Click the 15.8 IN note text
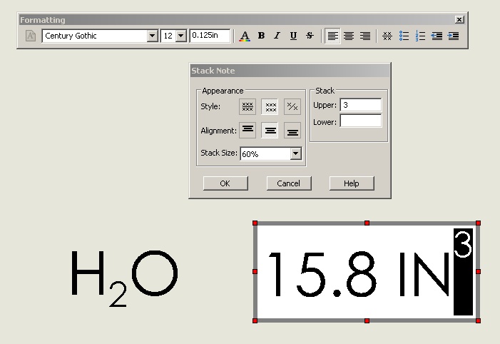The height and width of the screenshot is (344, 500). (359, 275)
